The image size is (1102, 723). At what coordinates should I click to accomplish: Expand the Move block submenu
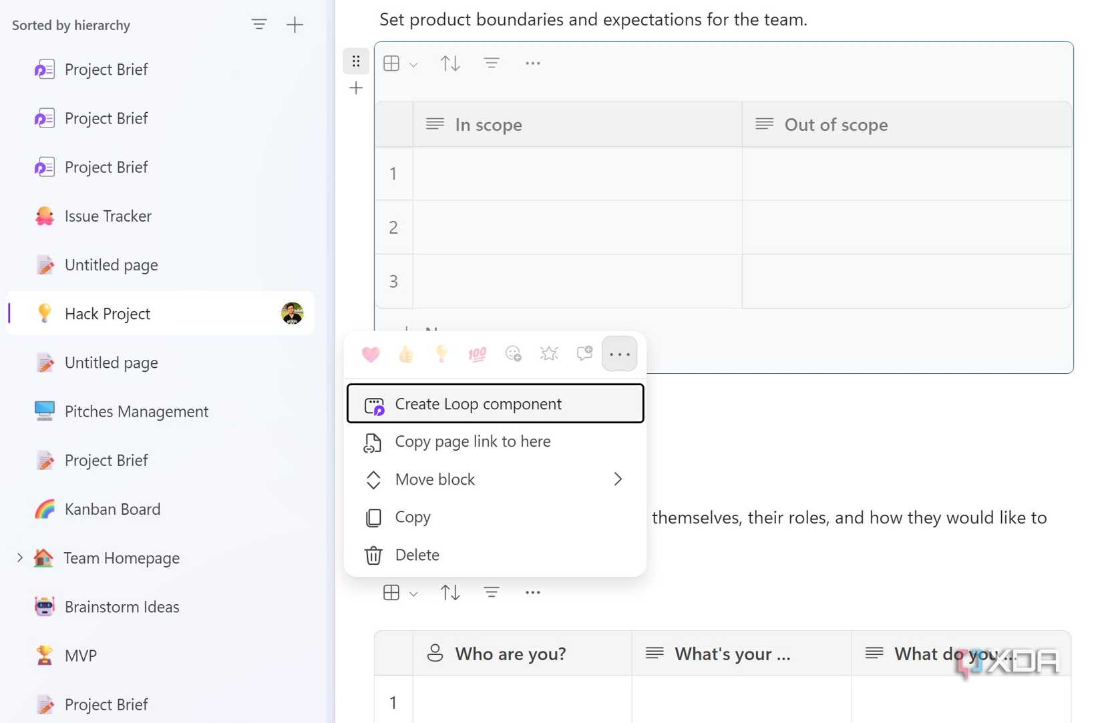(494, 479)
